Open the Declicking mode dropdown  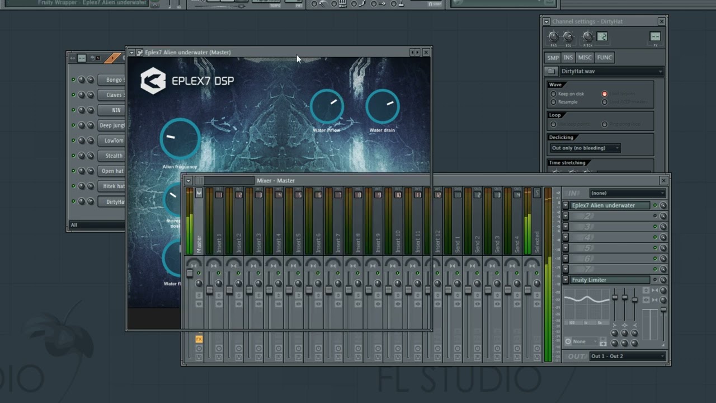point(585,148)
